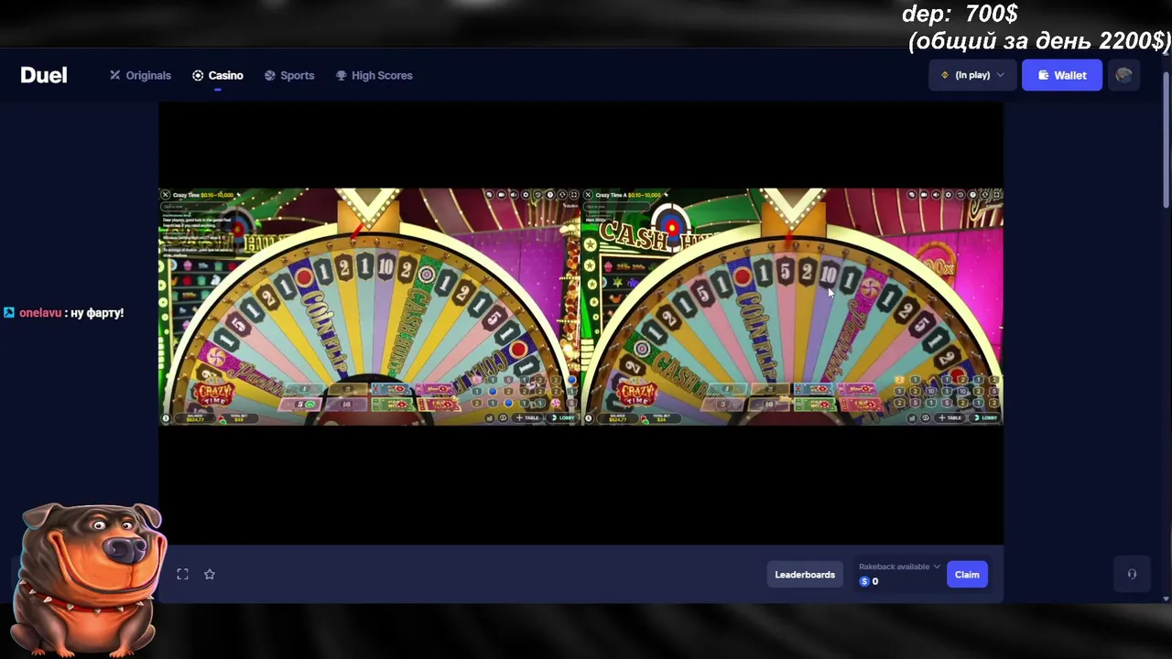
Task: Open the user profile avatar
Action: click(1124, 75)
